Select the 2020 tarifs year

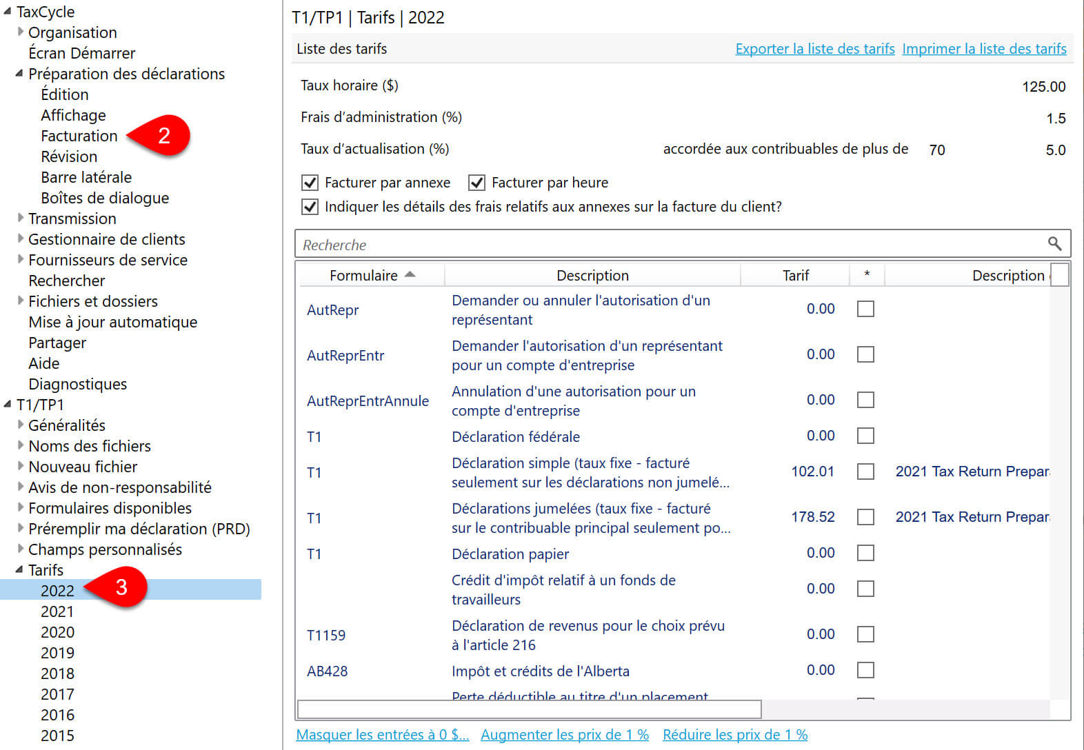[x=57, y=632]
